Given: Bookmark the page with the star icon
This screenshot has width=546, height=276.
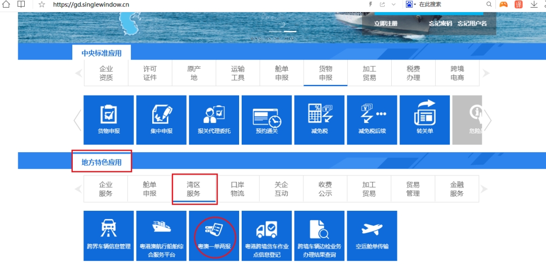Looking at the screenshot, I should [42, 5].
